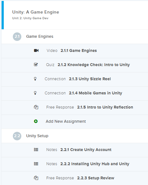The image size is (148, 185).
Task: Click the Unity: A Game Engine title
Action: [36, 12]
